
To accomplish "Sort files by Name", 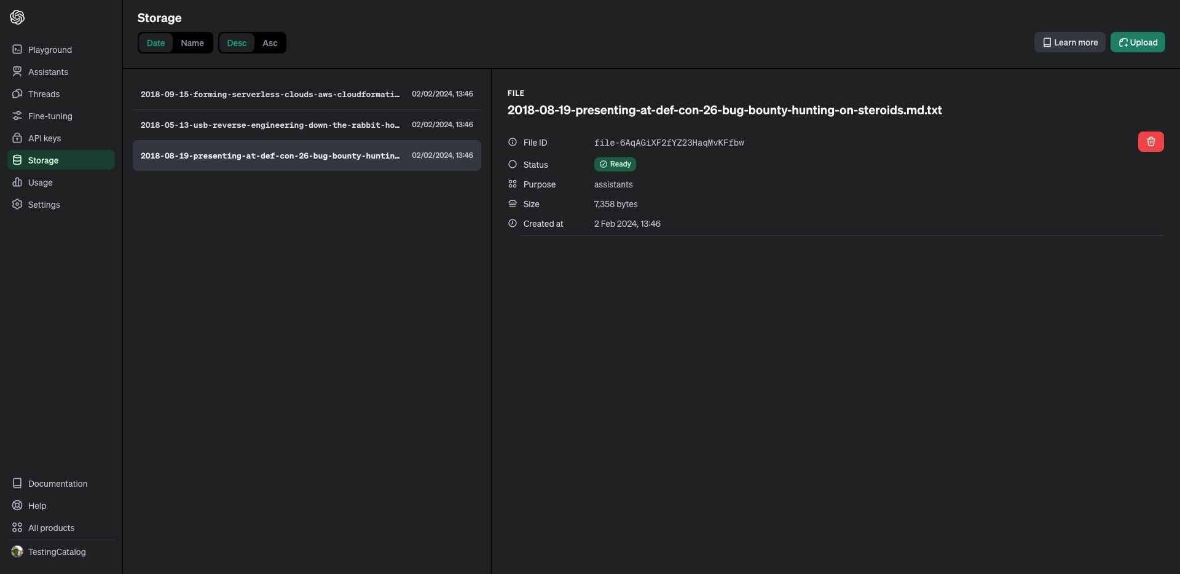I will pos(192,42).
